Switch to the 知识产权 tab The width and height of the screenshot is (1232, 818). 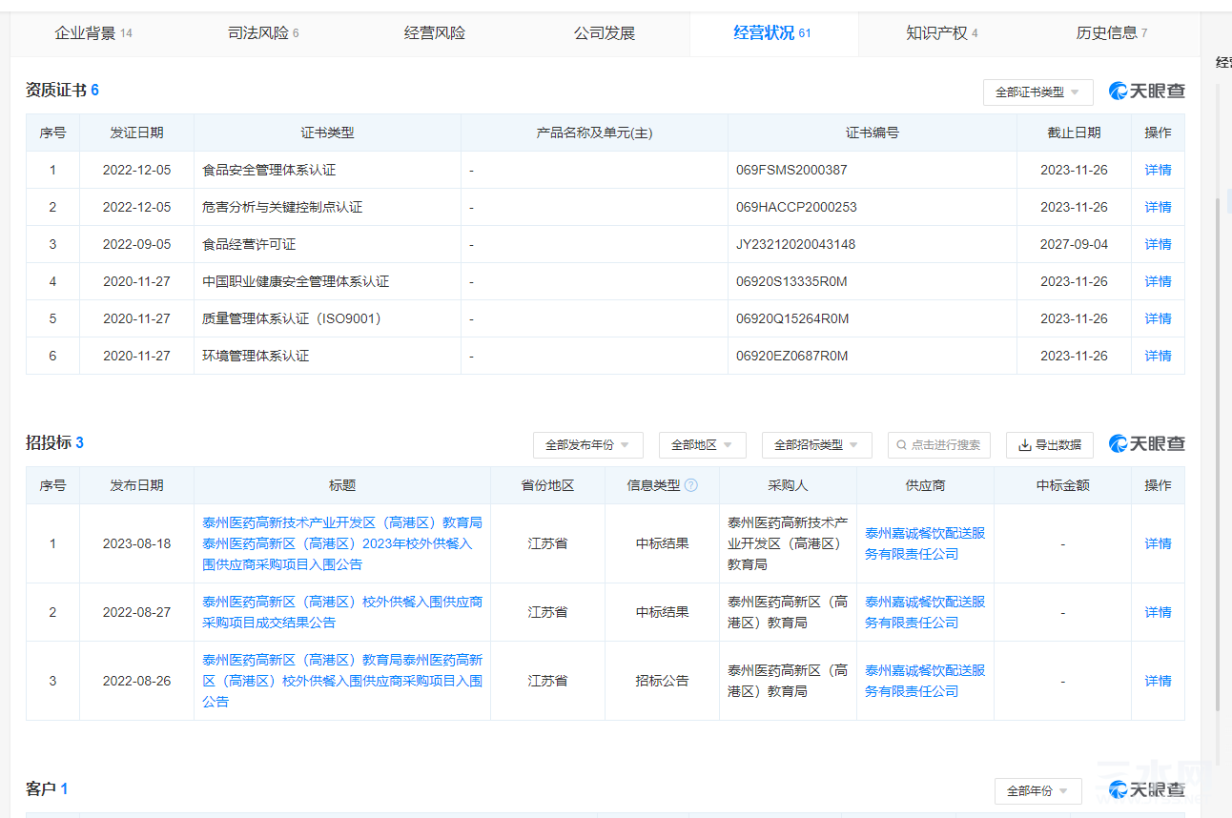point(942,33)
